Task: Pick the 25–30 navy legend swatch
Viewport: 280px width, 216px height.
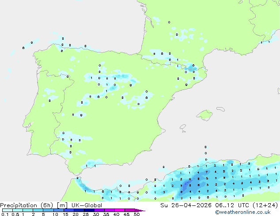Action: click(89, 210)
